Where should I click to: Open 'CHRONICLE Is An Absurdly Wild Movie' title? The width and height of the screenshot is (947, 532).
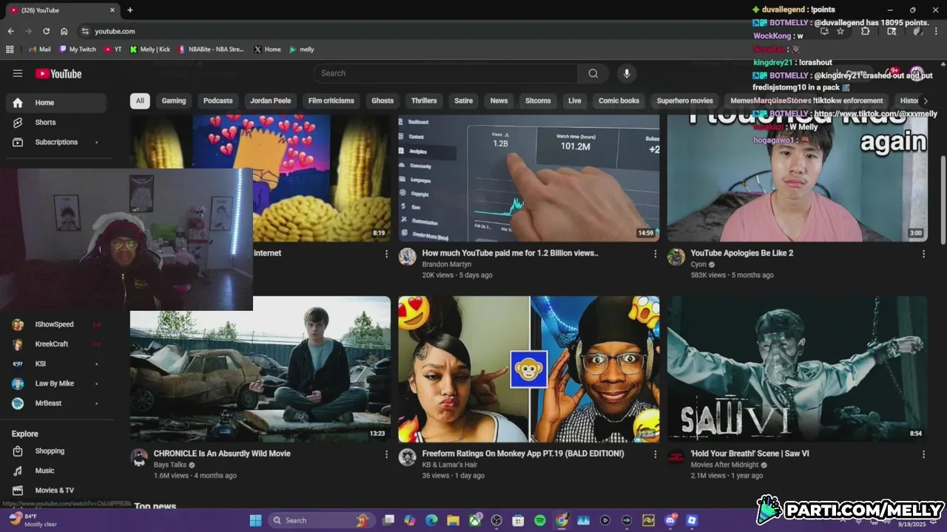[x=222, y=454]
